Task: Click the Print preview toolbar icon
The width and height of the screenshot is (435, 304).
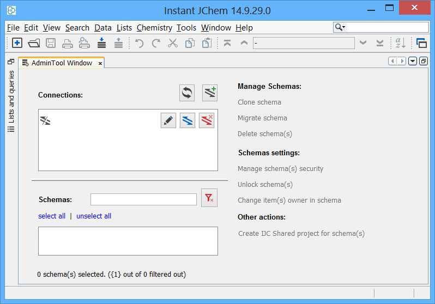Action: click(x=84, y=43)
